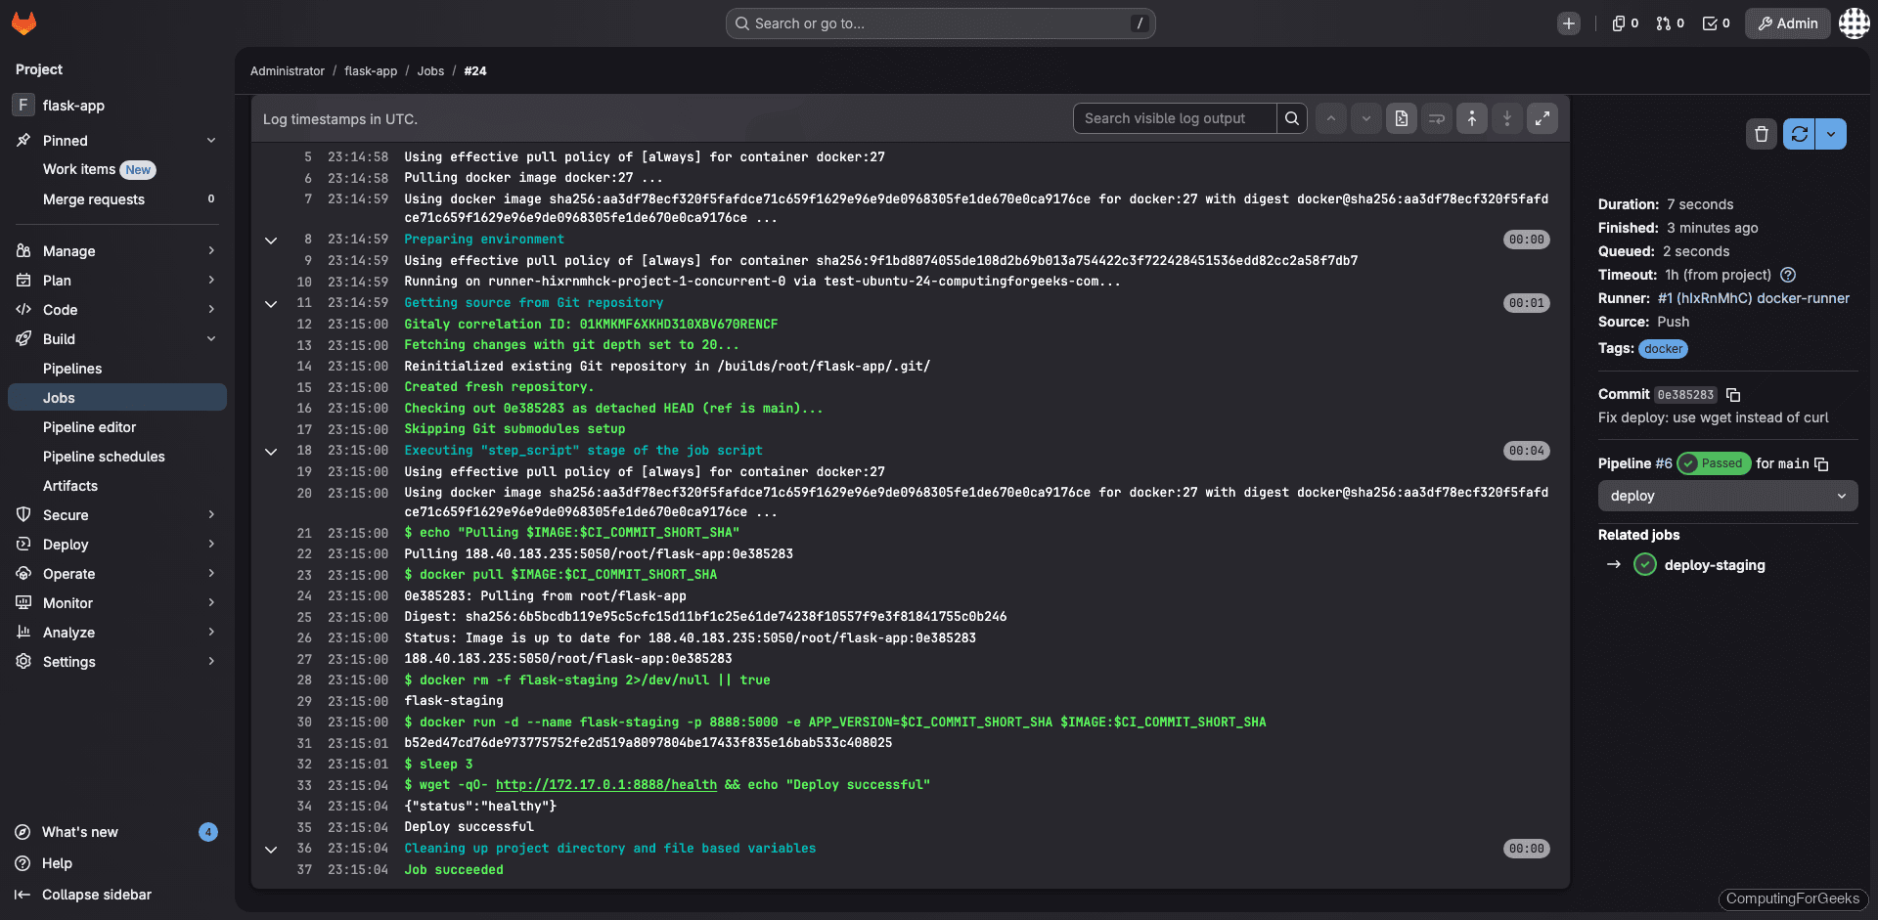Open the deploy stage dropdown
The width and height of the screenshot is (1878, 920).
1726,496
